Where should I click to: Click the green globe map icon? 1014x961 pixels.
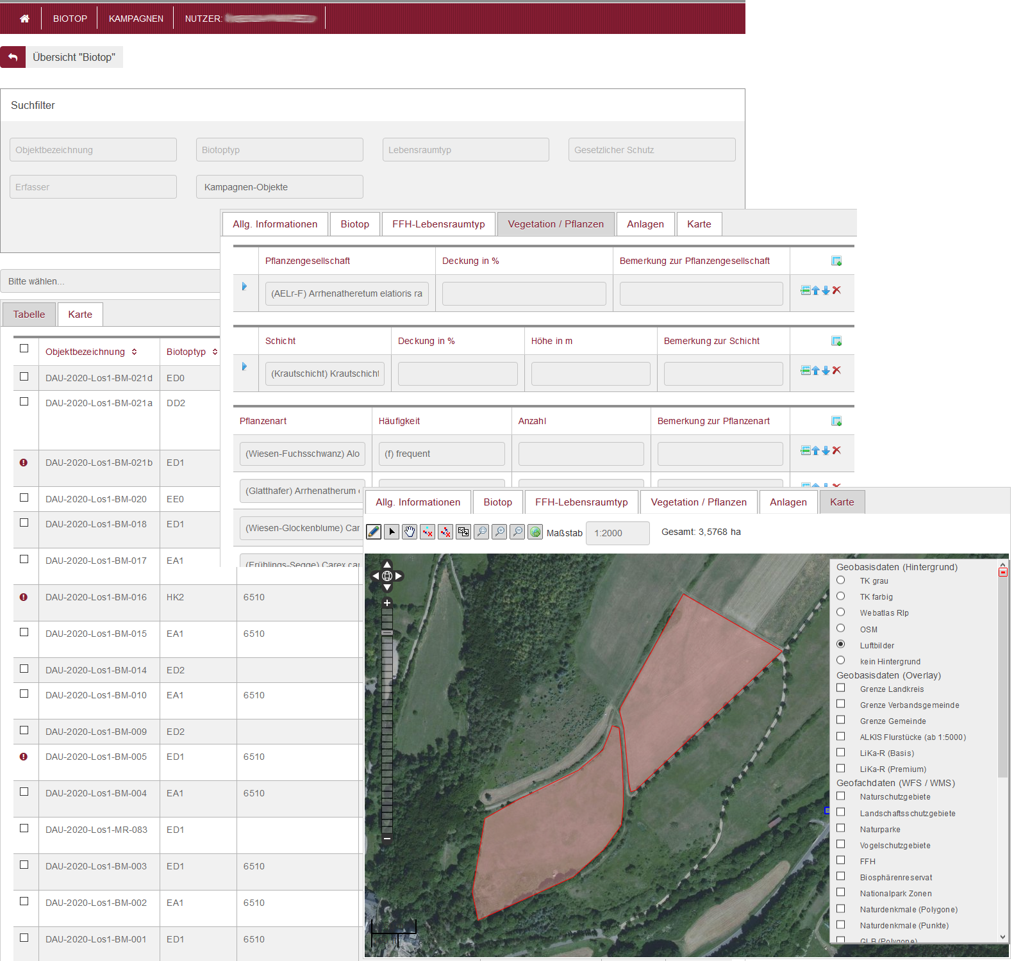pyautogui.click(x=535, y=532)
